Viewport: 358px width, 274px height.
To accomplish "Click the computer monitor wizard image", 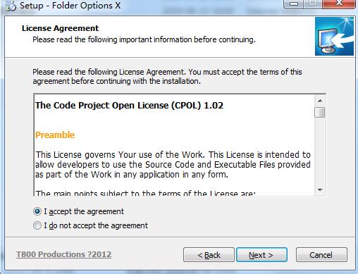I will 334,37.
